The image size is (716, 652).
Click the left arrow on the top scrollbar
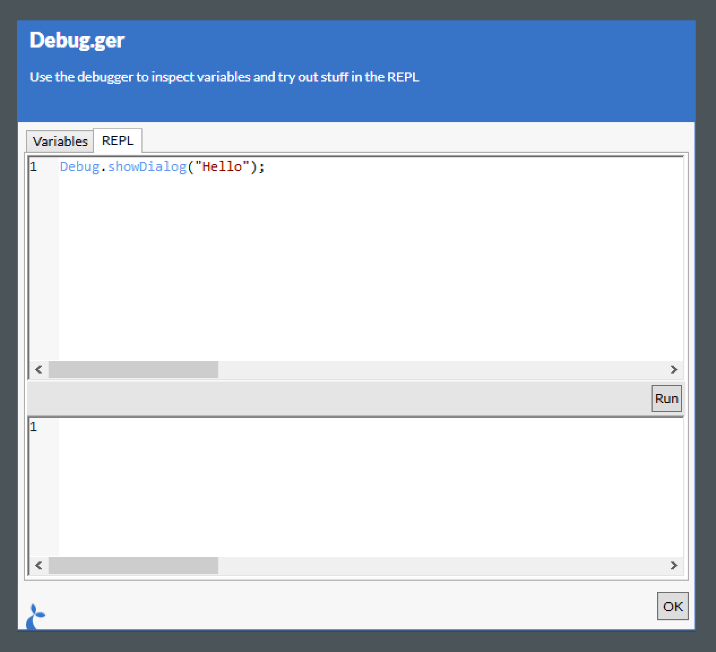pos(38,370)
